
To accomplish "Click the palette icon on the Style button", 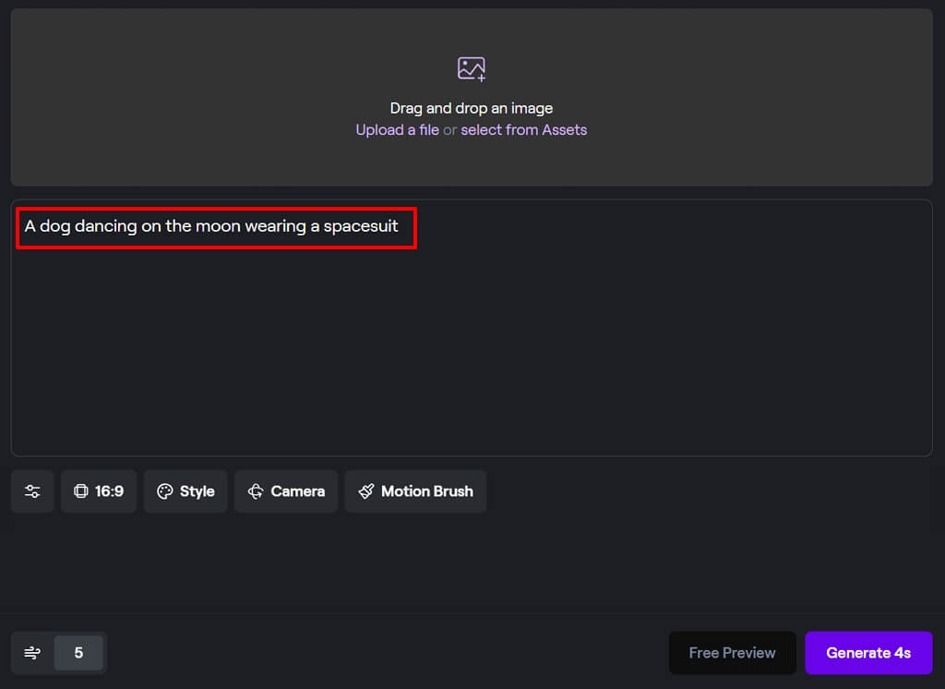I will click(x=165, y=491).
